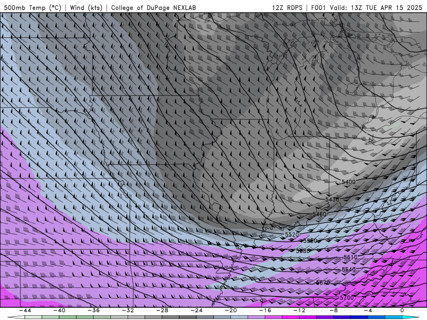Image resolution: width=427 pixels, height=320 pixels.
Task: Click the 5520 height contour label
Action: [x=292, y=234]
